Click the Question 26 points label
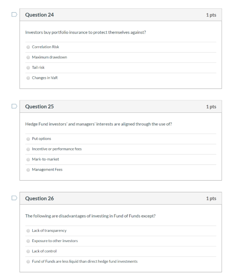 pos(211,199)
